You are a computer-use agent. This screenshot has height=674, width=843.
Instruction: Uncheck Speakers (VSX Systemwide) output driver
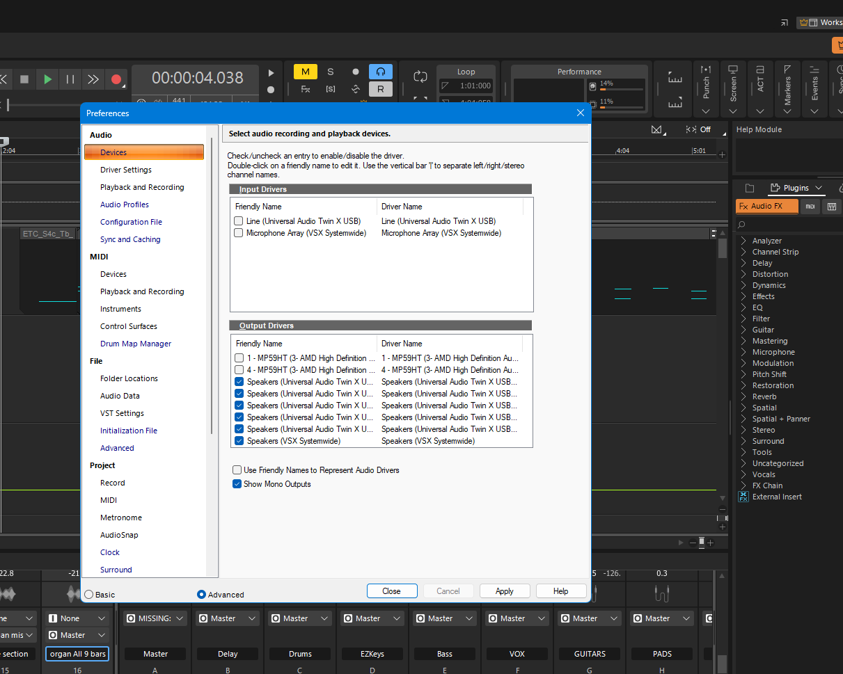click(239, 441)
